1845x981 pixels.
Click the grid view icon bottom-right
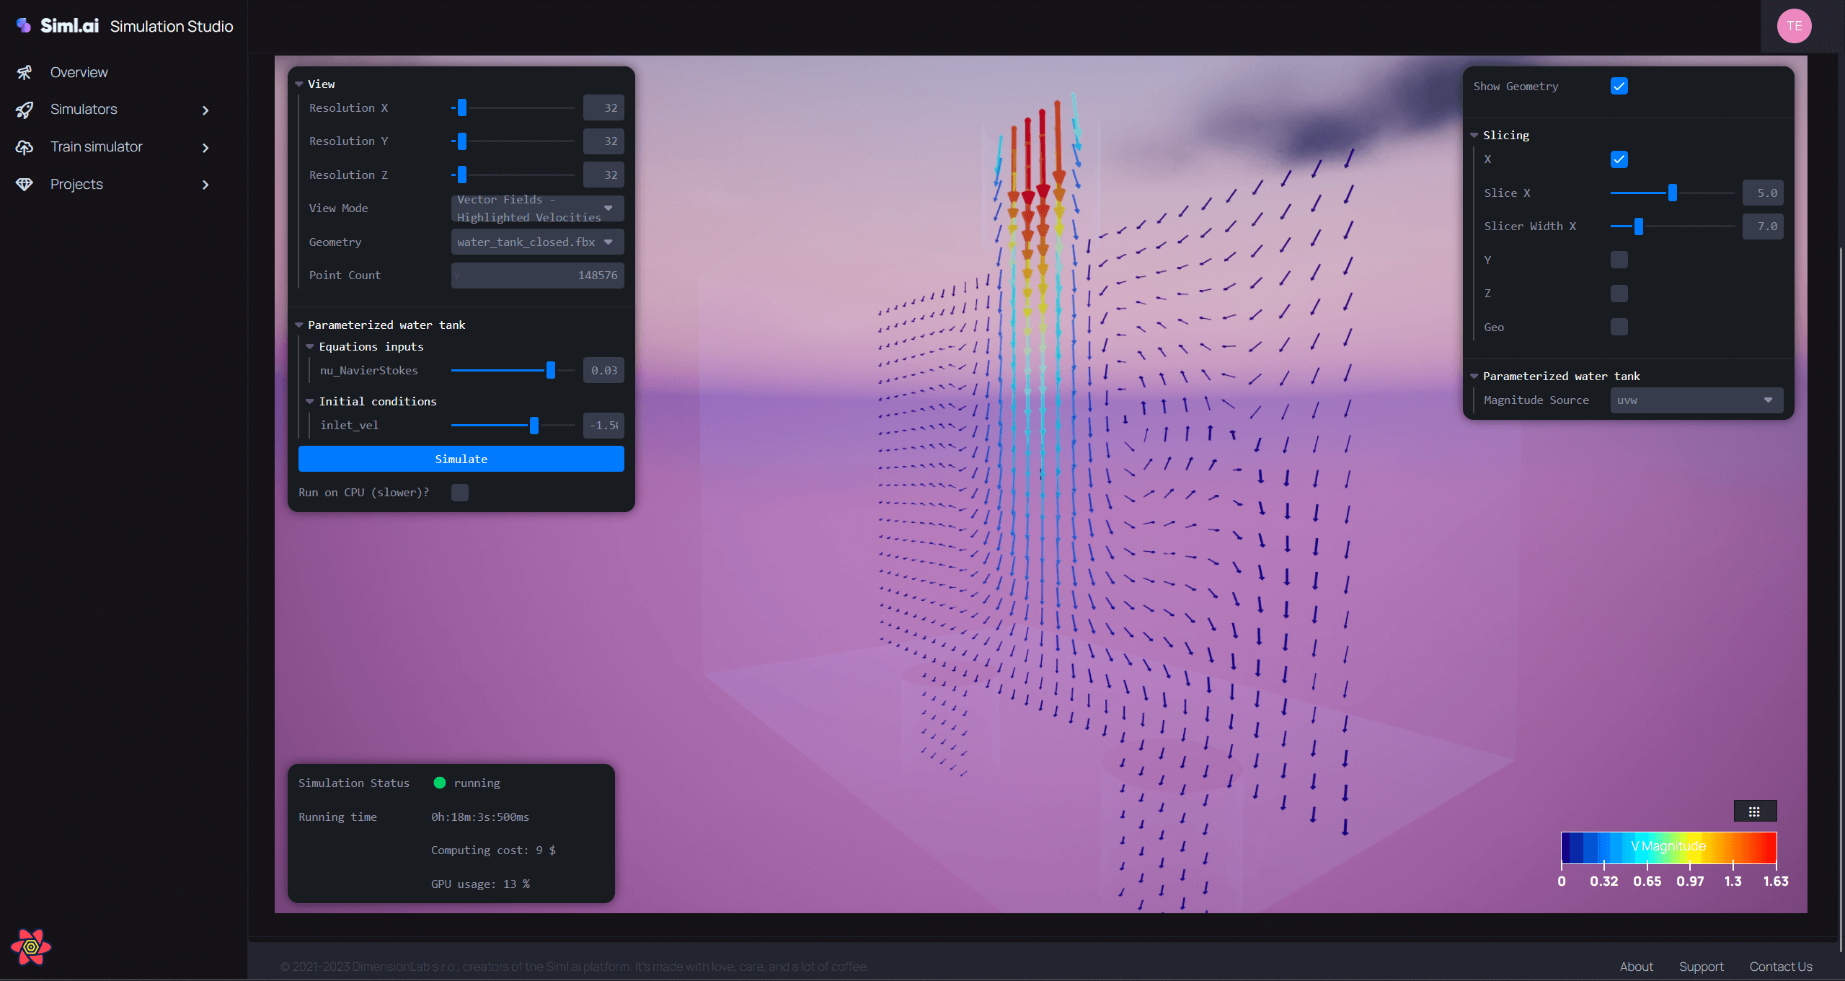[1755, 810]
